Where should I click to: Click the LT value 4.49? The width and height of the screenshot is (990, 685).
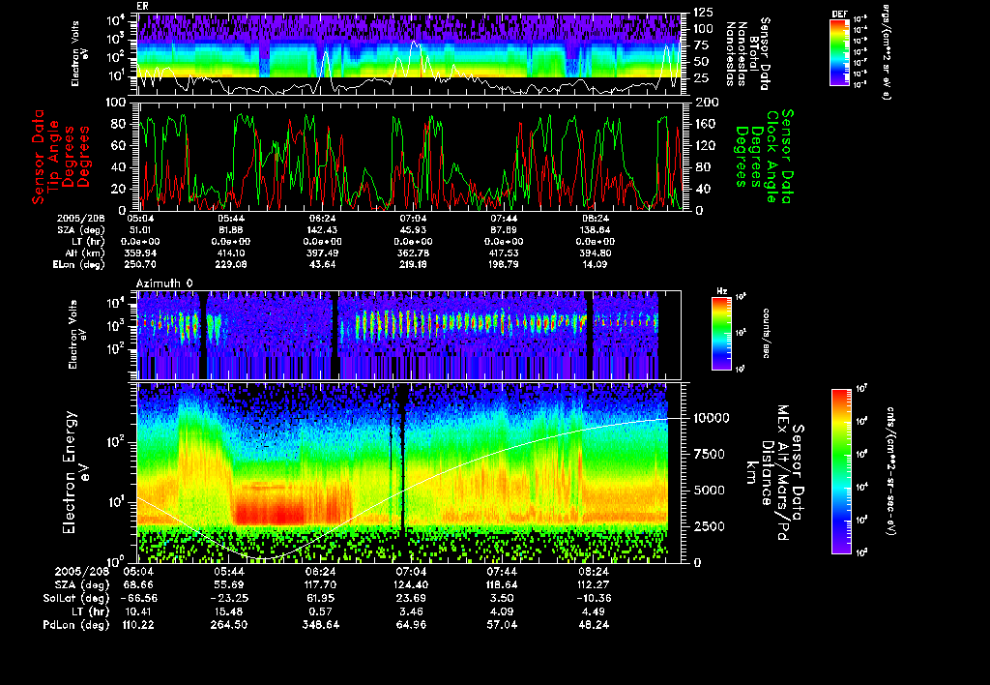[594, 611]
